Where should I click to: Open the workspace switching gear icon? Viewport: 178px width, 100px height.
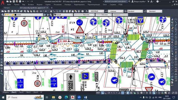(141, 93)
